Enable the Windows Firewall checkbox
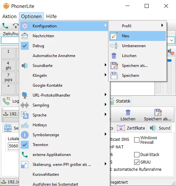This screenshot has height=186, width=176. pos(137,140)
